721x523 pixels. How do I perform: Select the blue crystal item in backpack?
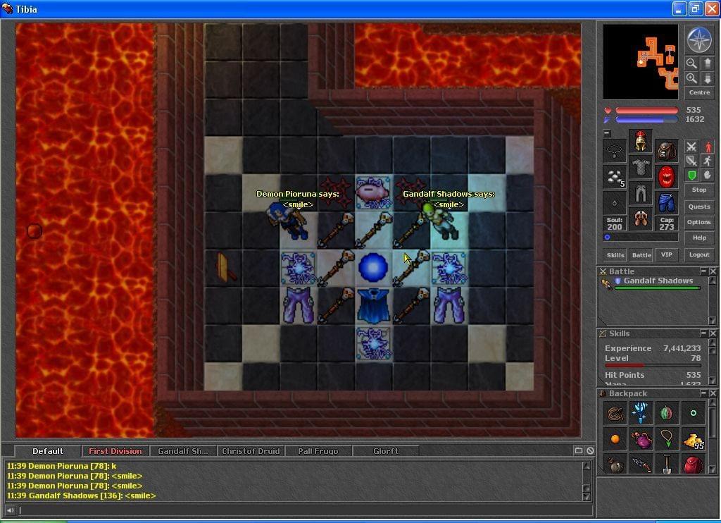coord(641,413)
